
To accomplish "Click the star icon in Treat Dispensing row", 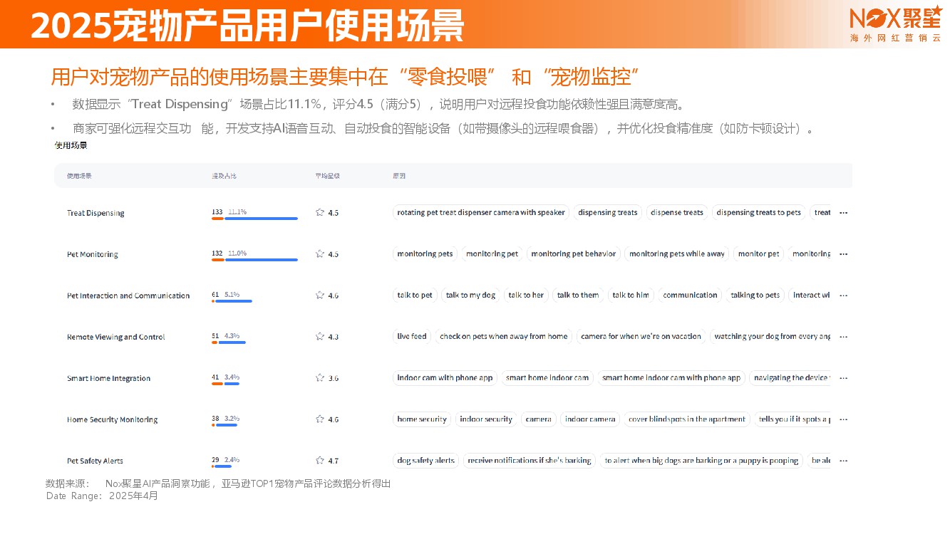I will click(320, 212).
